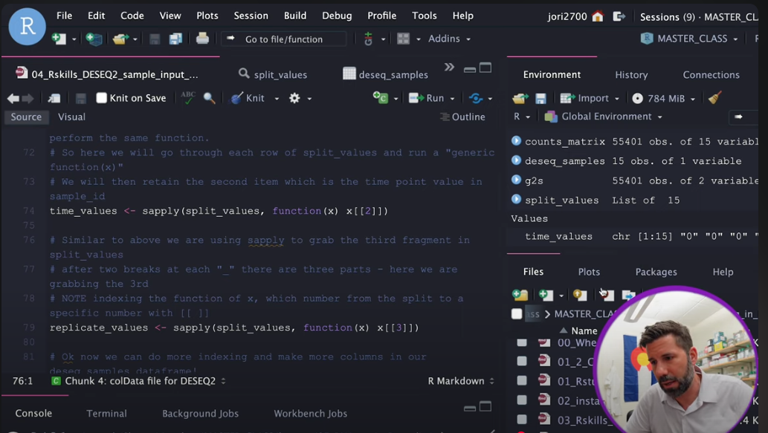Open the Import dataset dropdown
The image size is (768, 433).
tap(590, 98)
